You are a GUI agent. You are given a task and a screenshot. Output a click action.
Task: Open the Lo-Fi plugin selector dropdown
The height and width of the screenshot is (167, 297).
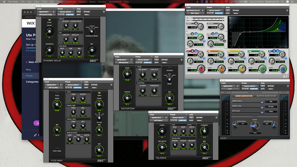coord(230,89)
